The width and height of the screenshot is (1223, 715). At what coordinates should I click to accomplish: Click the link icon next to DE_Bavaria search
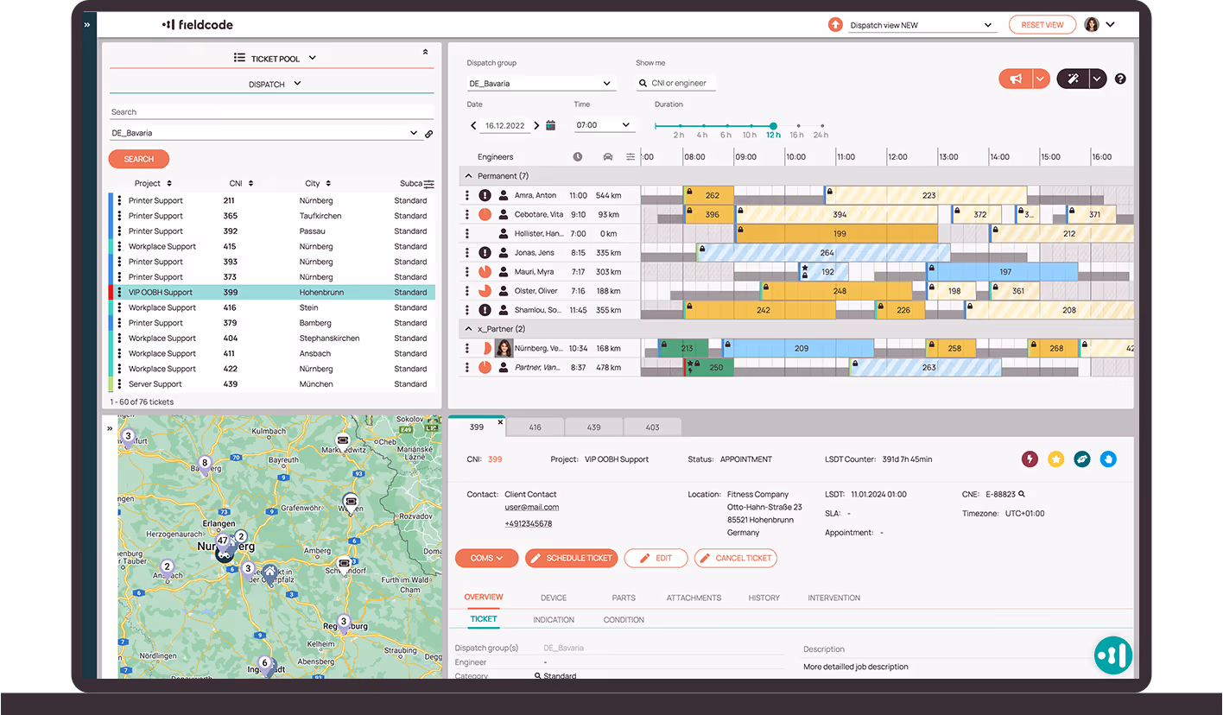[429, 134]
